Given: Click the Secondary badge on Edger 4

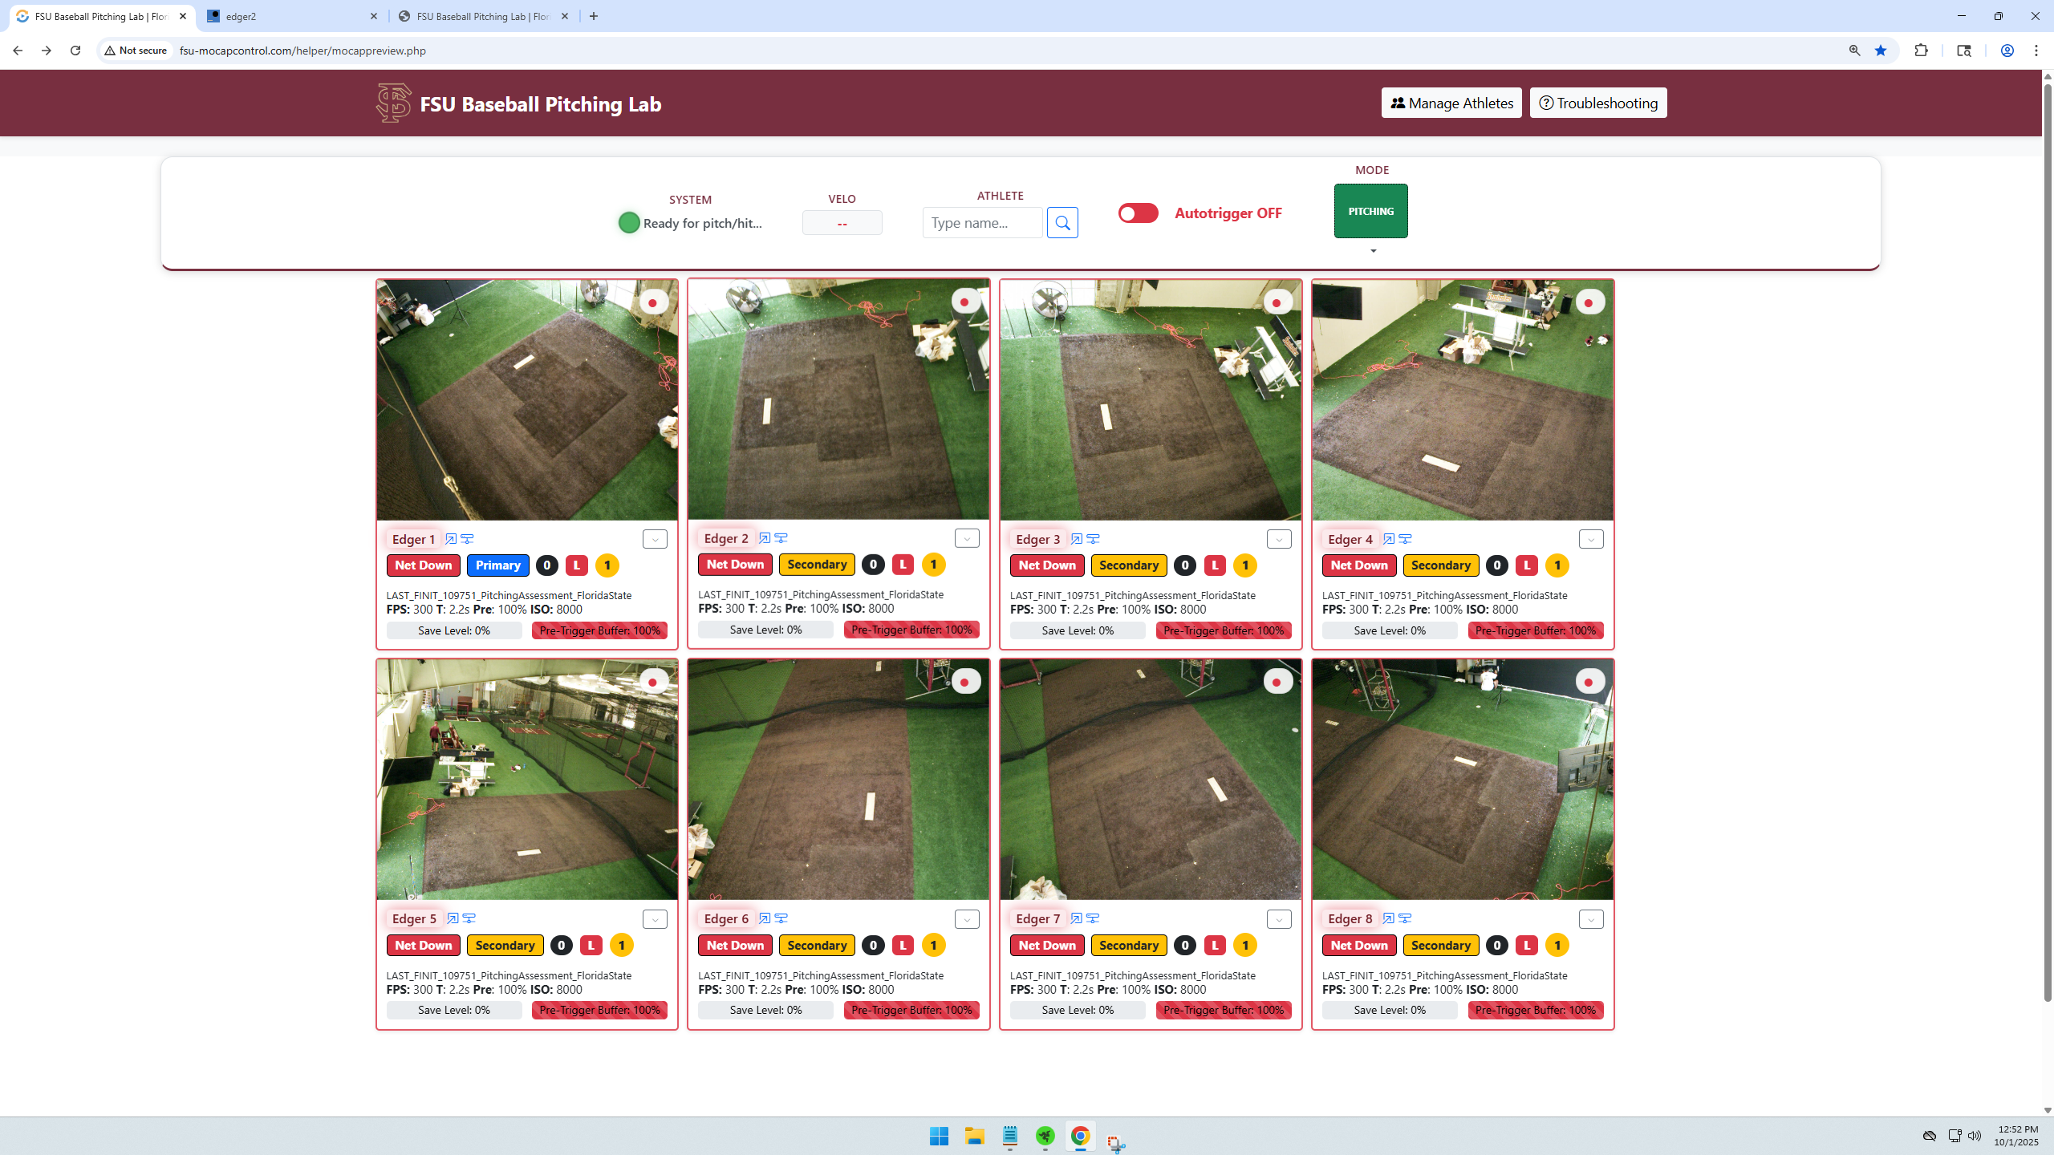Looking at the screenshot, I should 1440,565.
